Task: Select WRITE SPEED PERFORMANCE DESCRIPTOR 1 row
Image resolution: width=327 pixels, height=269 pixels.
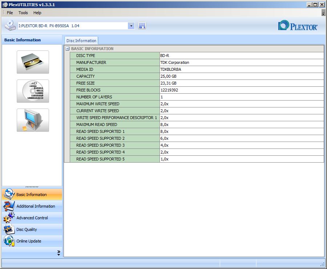Action: [x=197, y=118]
